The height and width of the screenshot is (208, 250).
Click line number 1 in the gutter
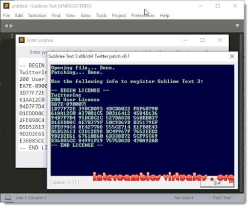click(12, 35)
